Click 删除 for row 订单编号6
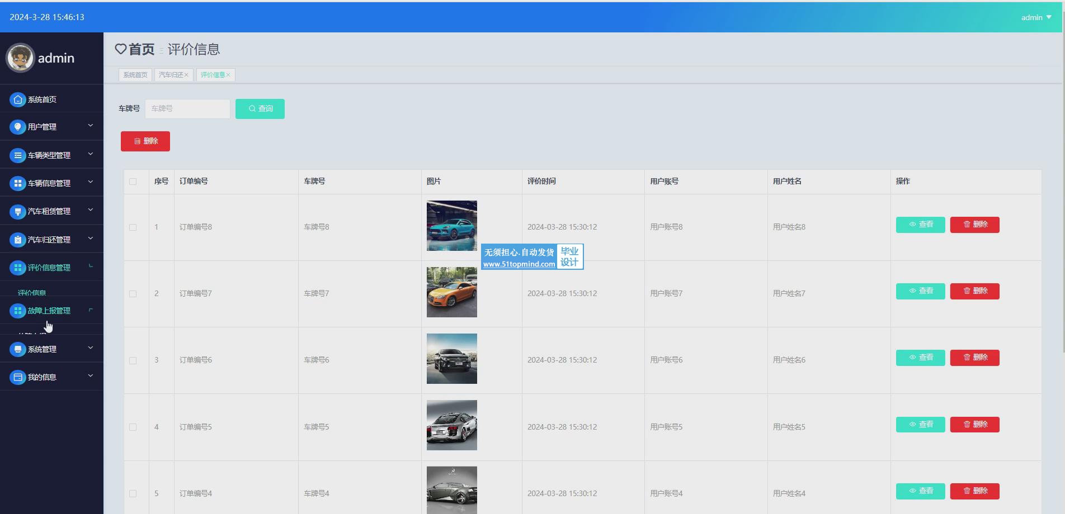The image size is (1065, 514). (x=975, y=358)
